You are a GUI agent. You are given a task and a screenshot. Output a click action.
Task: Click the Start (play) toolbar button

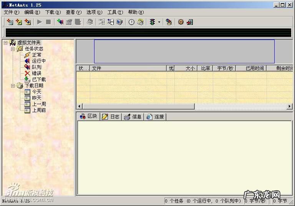[40, 22]
